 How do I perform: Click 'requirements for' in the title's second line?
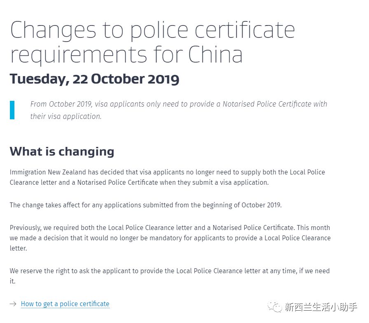pos(97,55)
